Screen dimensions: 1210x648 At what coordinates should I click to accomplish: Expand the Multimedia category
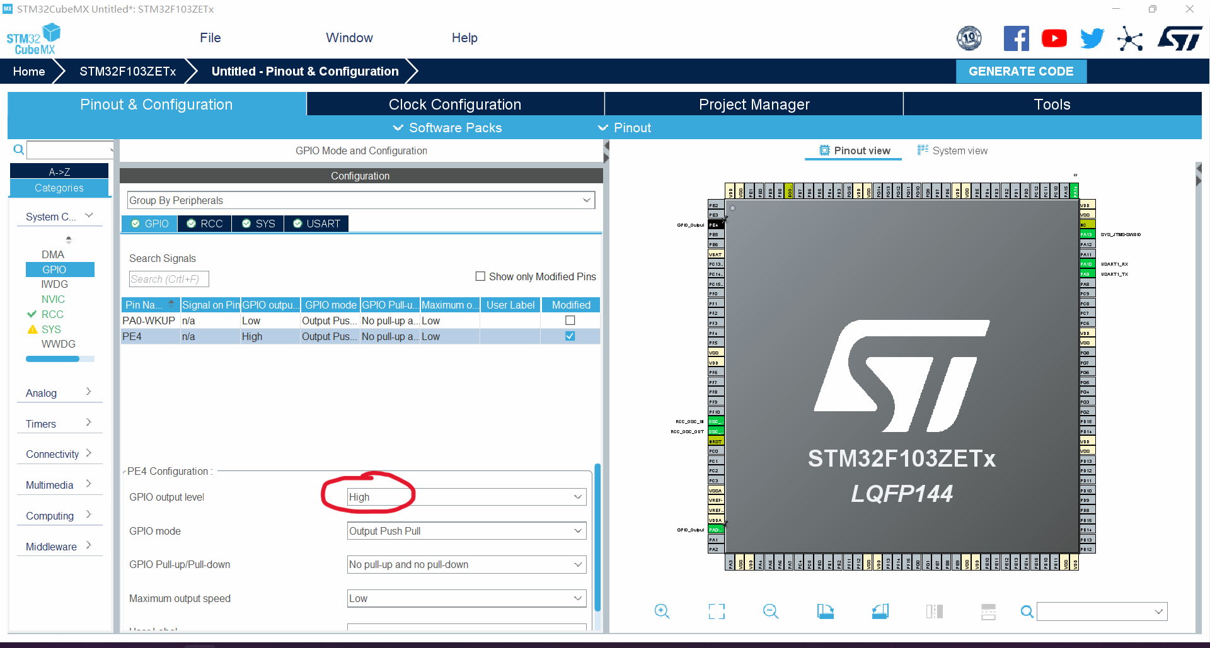pyautogui.click(x=59, y=485)
